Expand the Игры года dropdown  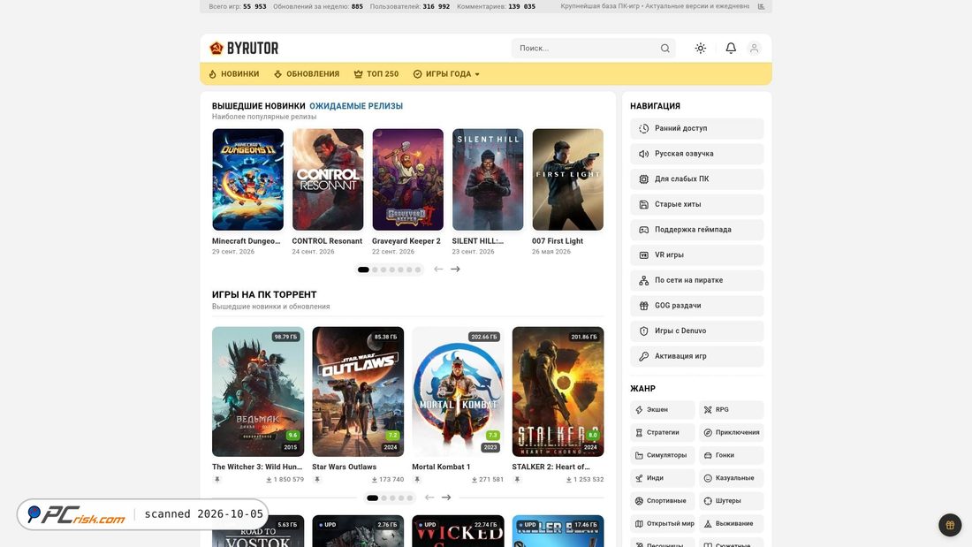tap(446, 74)
